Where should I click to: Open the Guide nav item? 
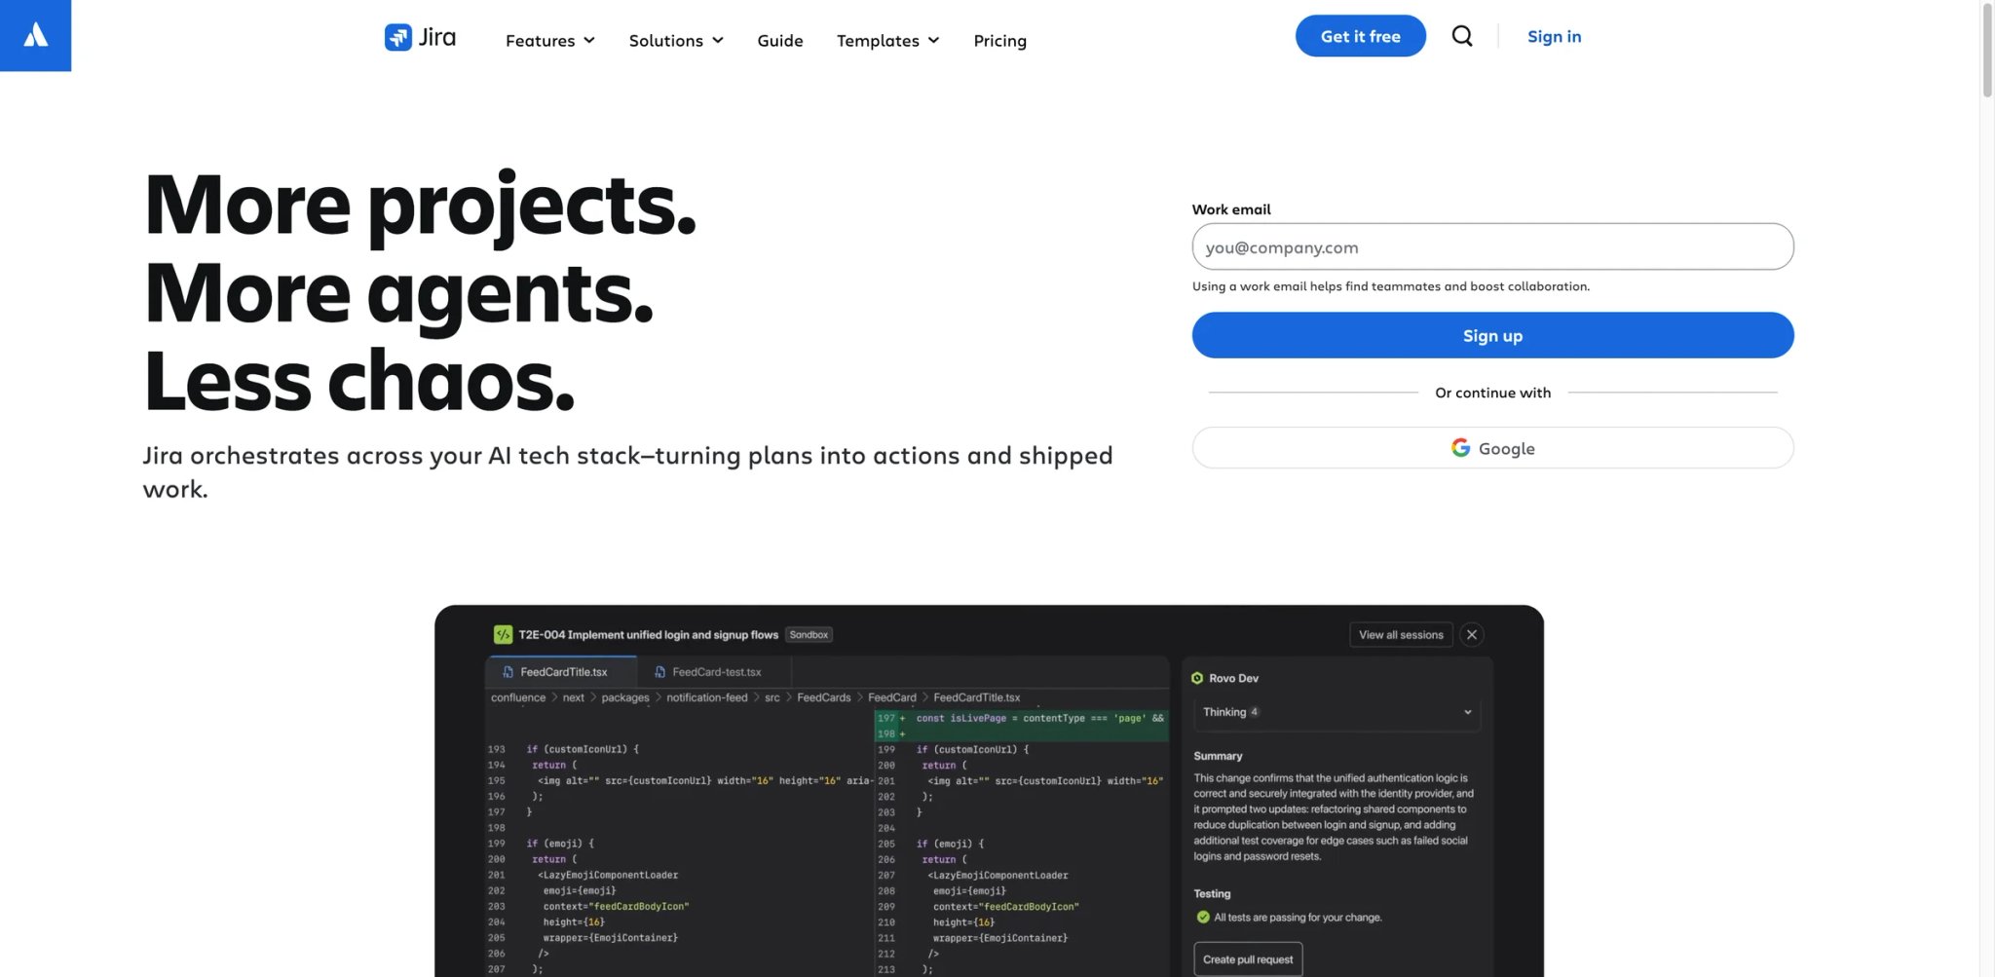780,40
